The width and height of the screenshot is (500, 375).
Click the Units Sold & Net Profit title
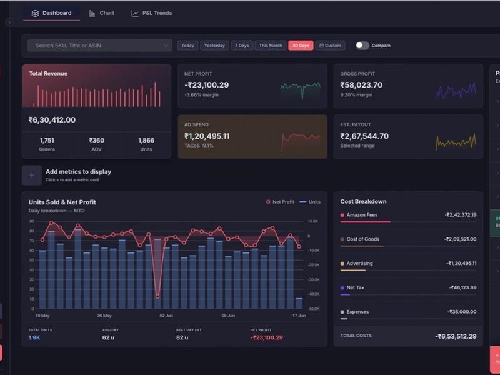[62, 202]
